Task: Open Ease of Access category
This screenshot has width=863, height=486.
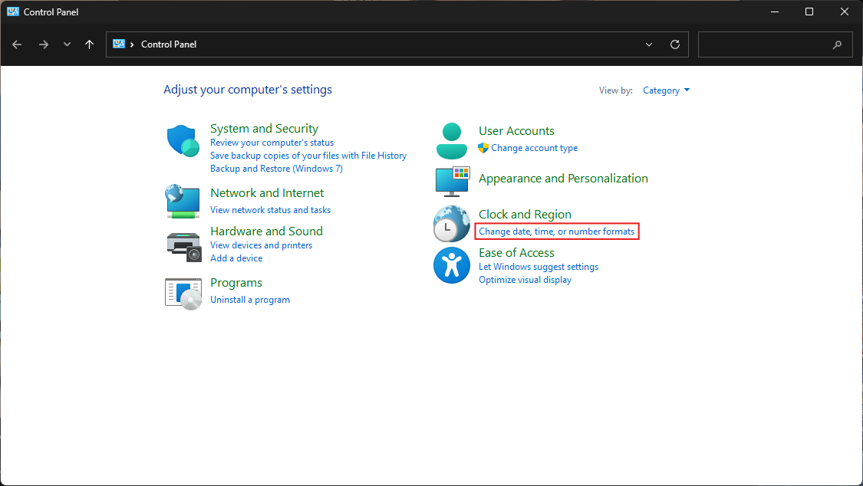Action: [516, 253]
